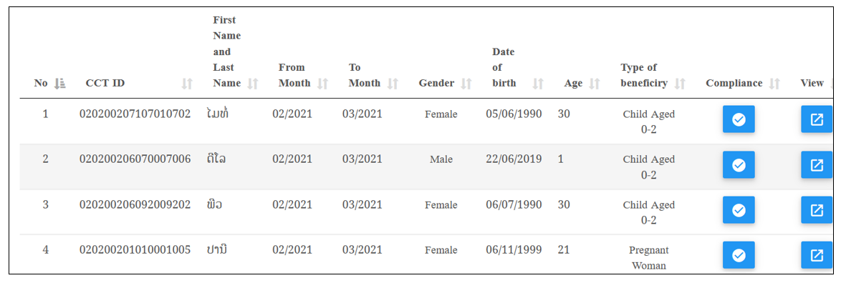Sort by CCT ID column arrows
The width and height of the screenshot is (841, 283).
click(x=187, y=84)
